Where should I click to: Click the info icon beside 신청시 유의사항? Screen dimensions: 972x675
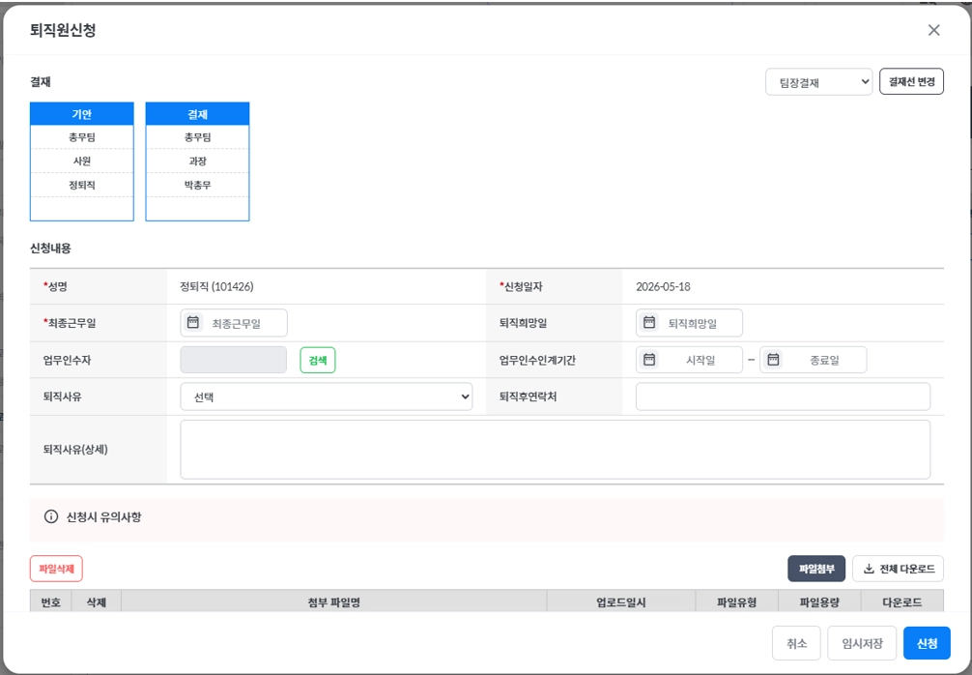[51, 516]
